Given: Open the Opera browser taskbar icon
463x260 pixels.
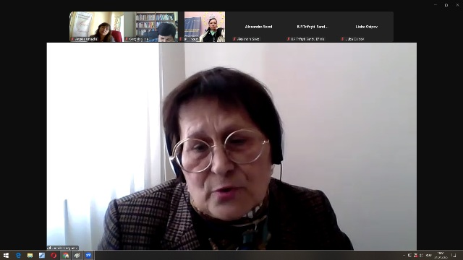Looking at the screenshot, I should pos(54,255).
